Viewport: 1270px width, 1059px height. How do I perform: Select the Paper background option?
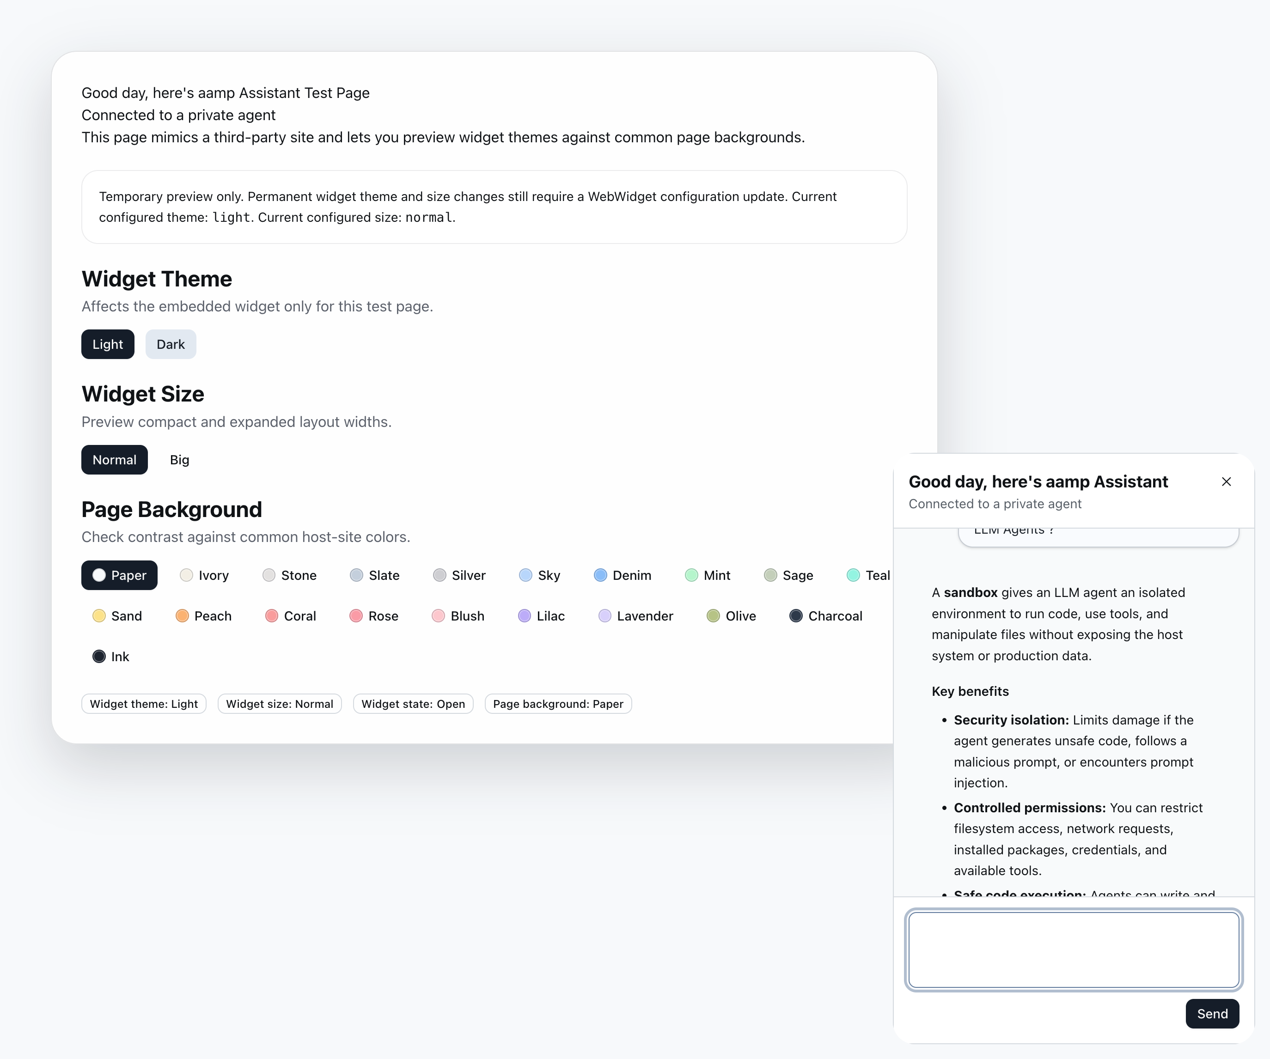click(x=120, y=575)
